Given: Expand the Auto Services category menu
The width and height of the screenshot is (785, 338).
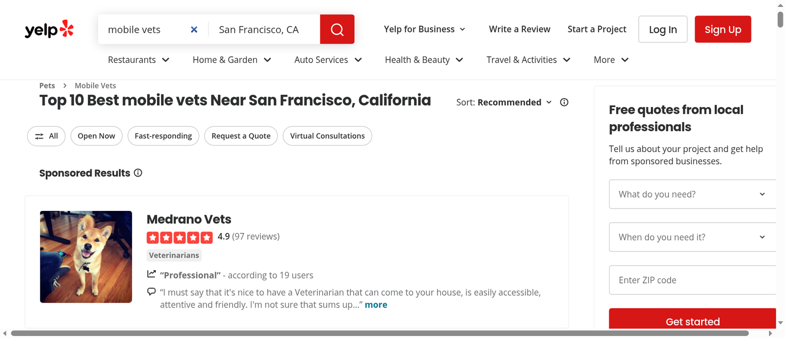Looking at the screenshot, I should coord(328,60).
